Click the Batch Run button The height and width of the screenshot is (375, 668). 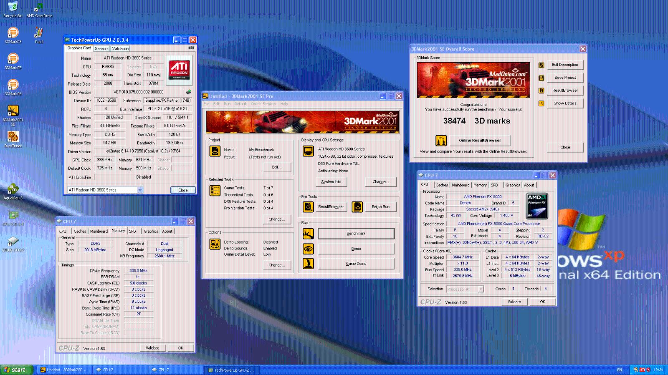[380, 207]
